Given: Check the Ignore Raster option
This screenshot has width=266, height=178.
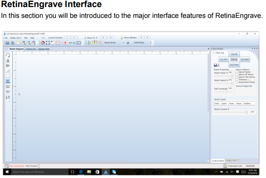Looking at the screenshot, I should [237, 72].
